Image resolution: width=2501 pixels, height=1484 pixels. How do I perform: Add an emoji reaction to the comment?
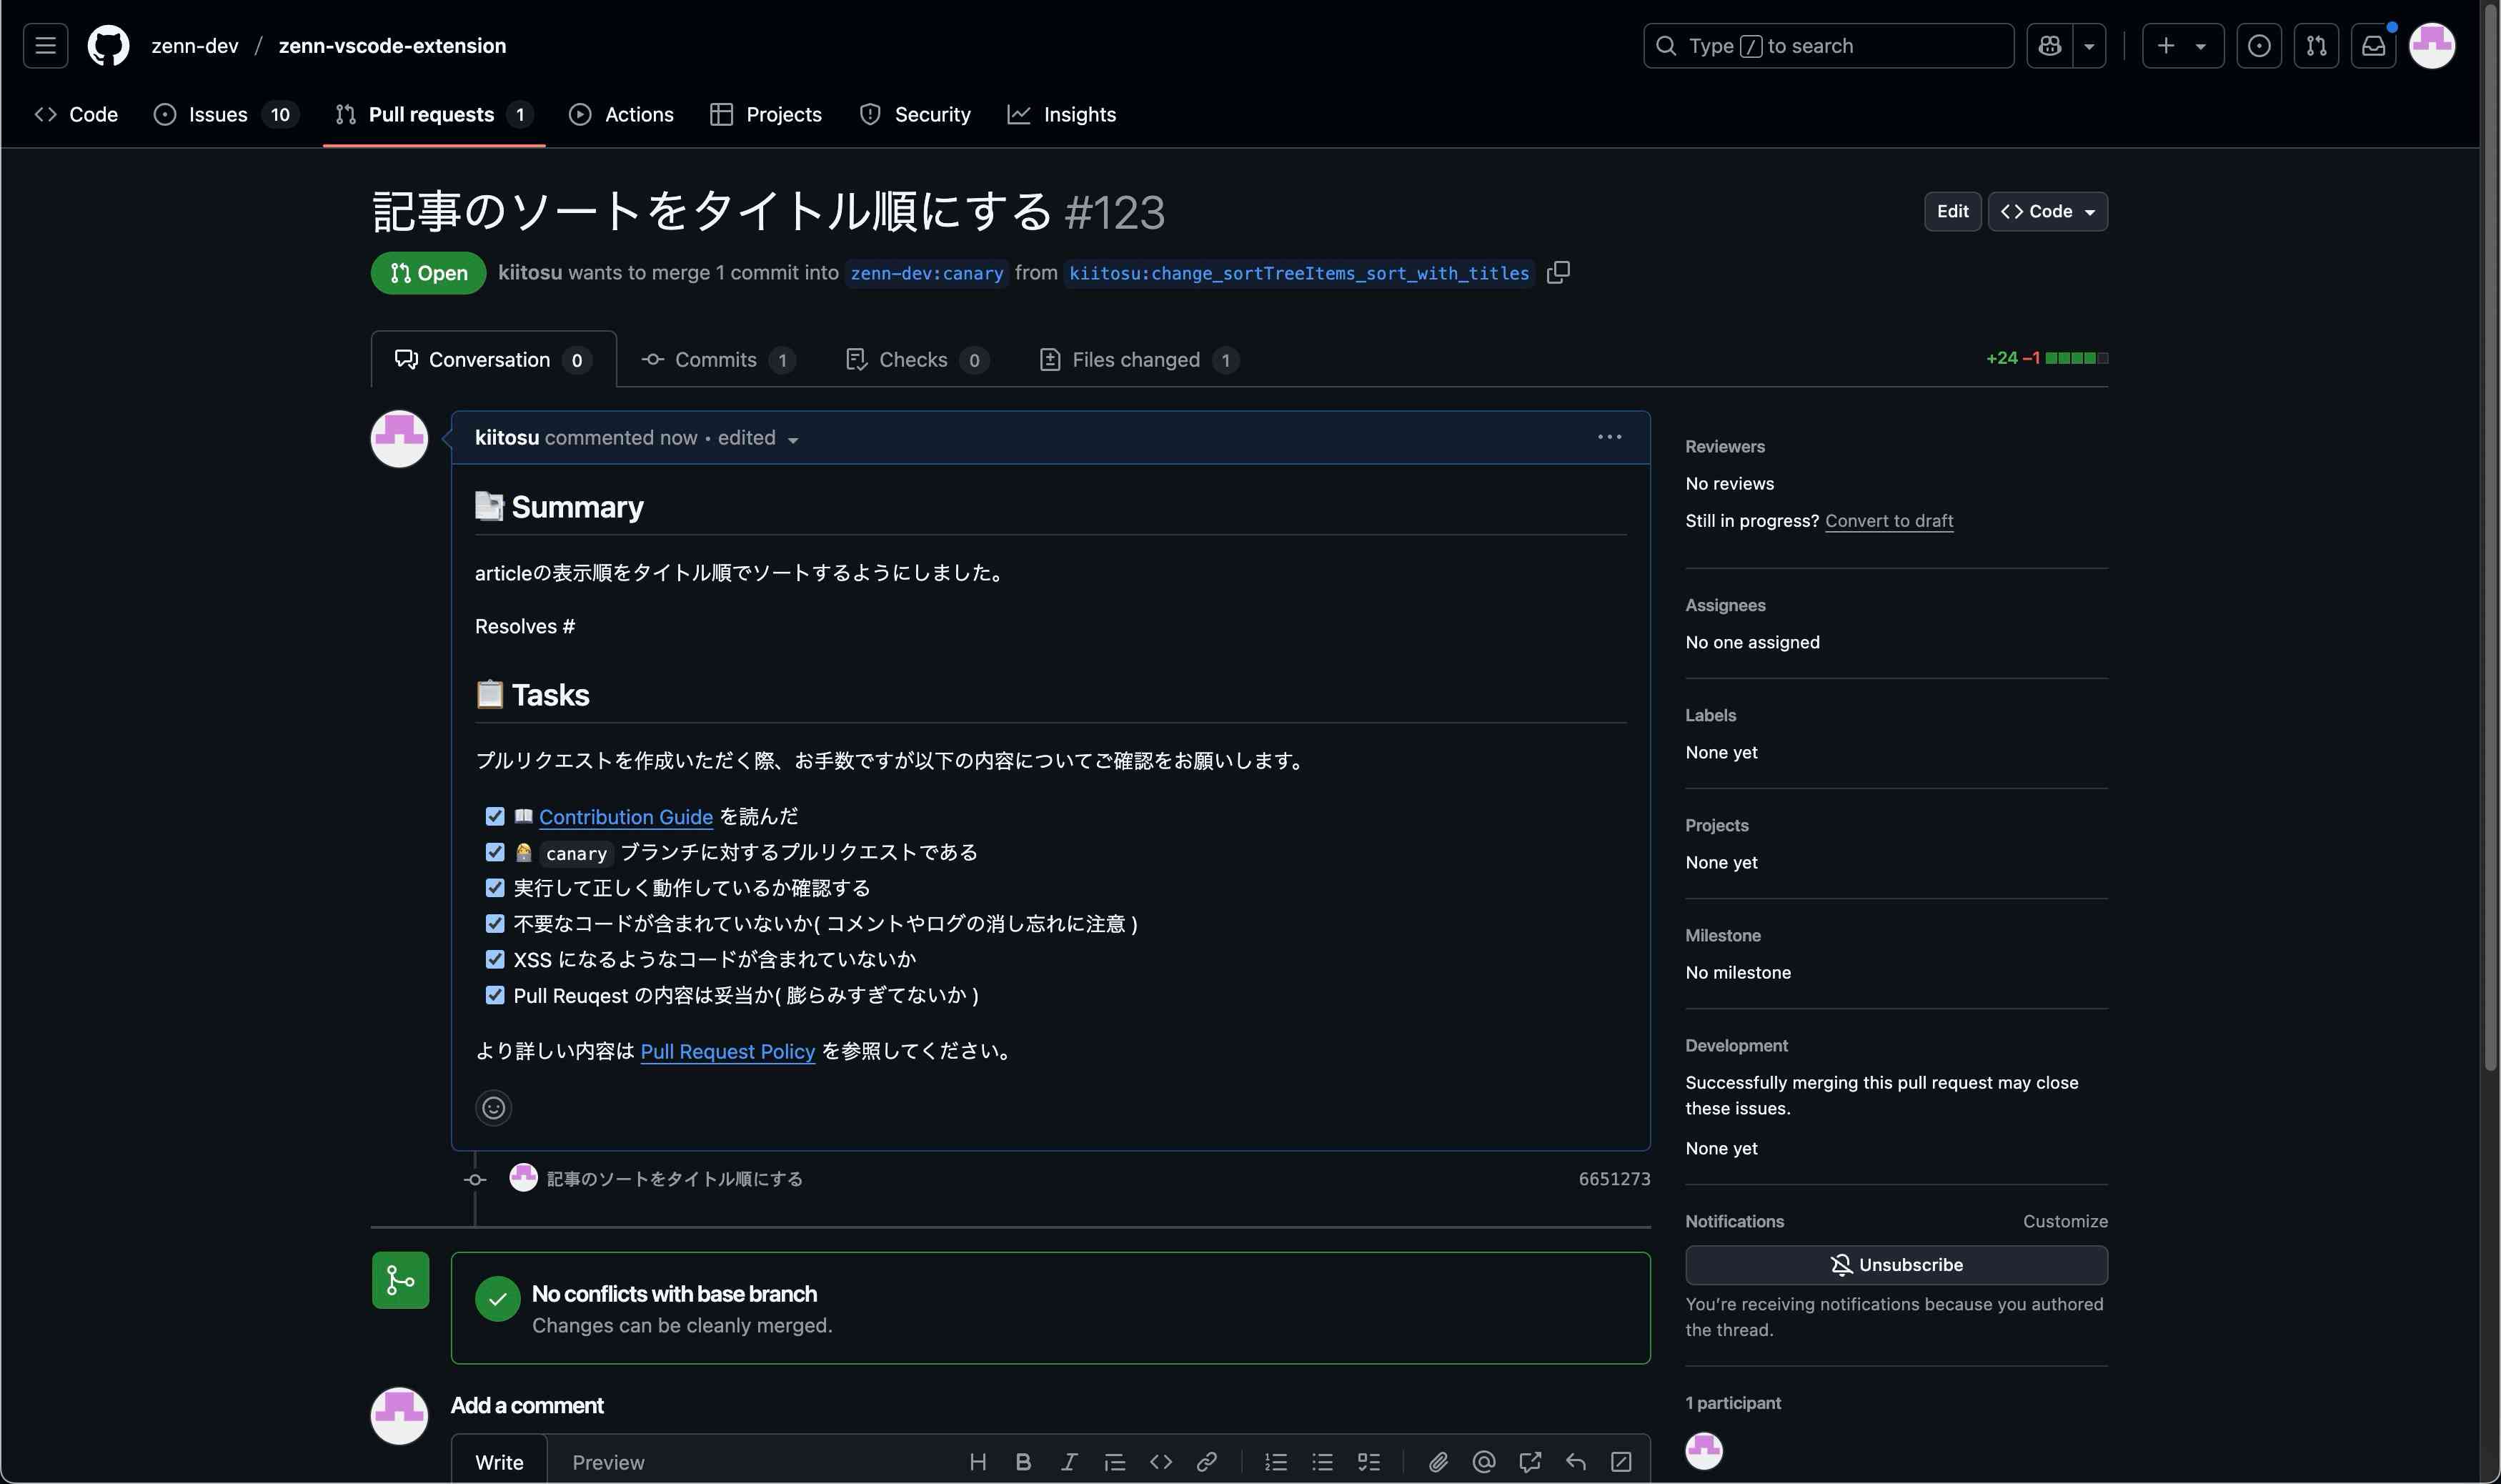coord(493,1107)
